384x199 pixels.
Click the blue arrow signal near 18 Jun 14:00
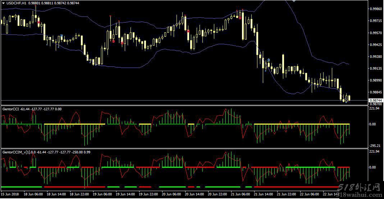62,36
